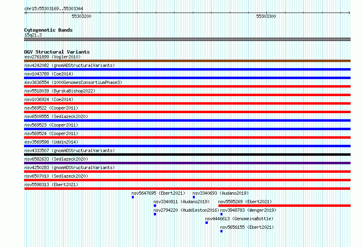Click the 15q21.3 band label
This screenshot has height=247, width=362.
tap(33, 35)
